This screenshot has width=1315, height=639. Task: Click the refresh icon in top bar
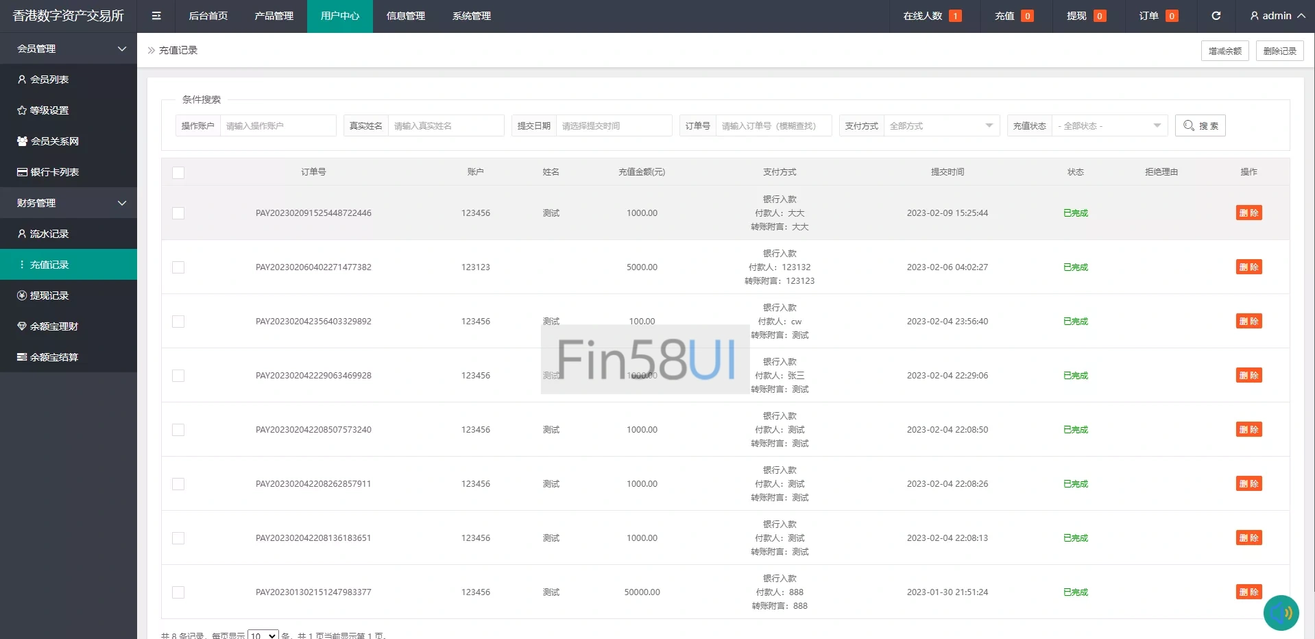tap(1216, 16)
